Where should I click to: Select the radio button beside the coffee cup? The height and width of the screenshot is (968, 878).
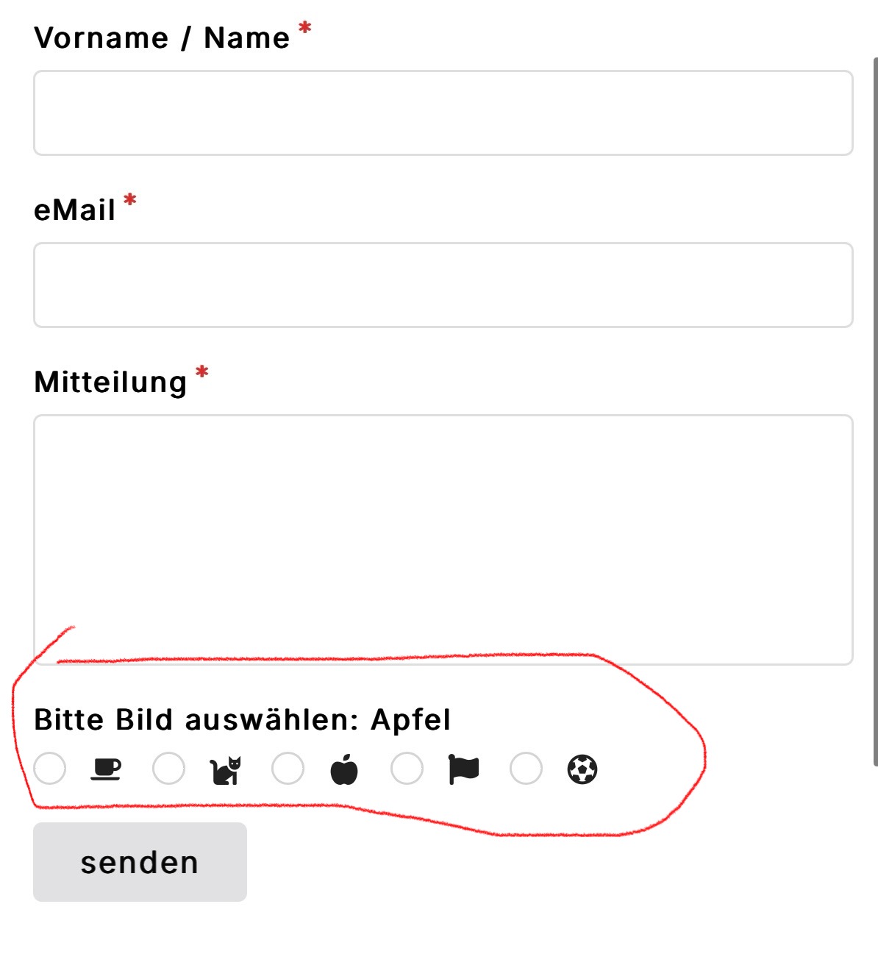coord(49,769)
